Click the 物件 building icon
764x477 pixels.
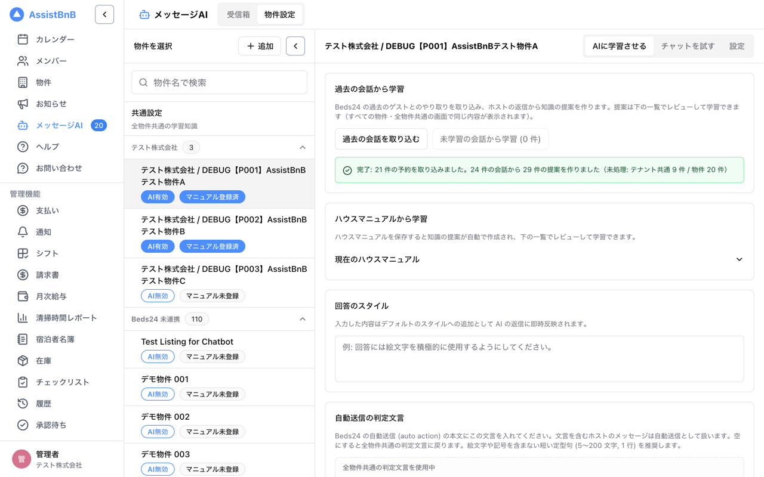pyautogui.click(x=23, y=82)
